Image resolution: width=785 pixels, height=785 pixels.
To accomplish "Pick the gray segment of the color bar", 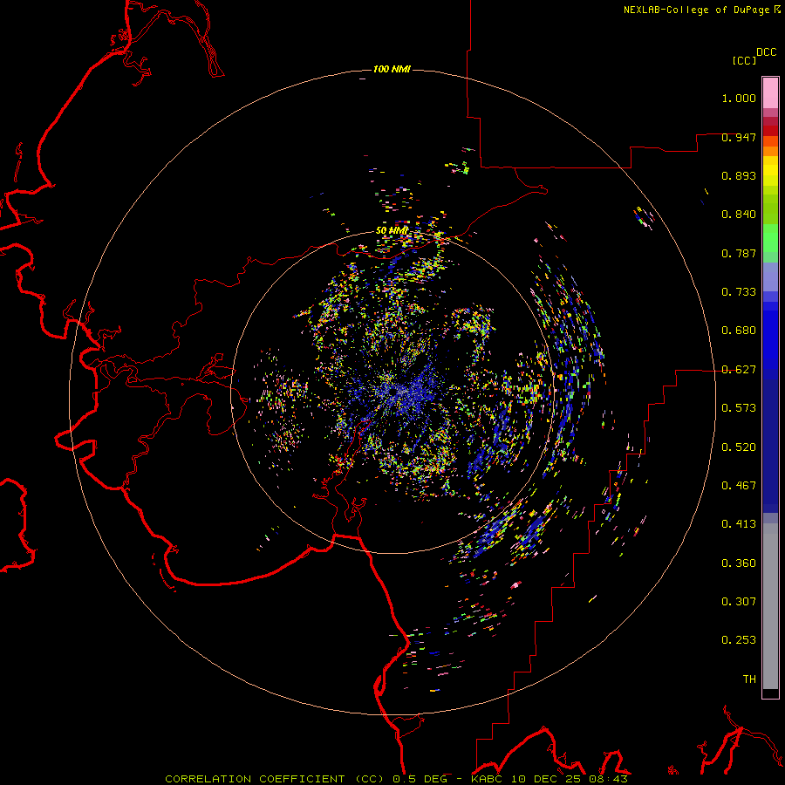I will click(770, 606).
